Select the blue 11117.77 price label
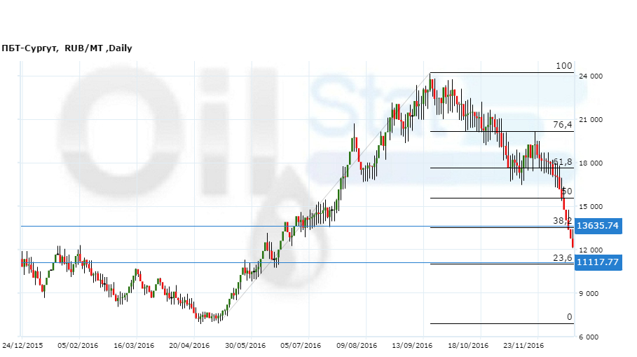The image size is (637, 357). (x=597, y=262)
